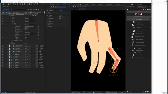Hide the Anchor shape group eye
This screenshot has width=168, height=94.
coord(2,17)
